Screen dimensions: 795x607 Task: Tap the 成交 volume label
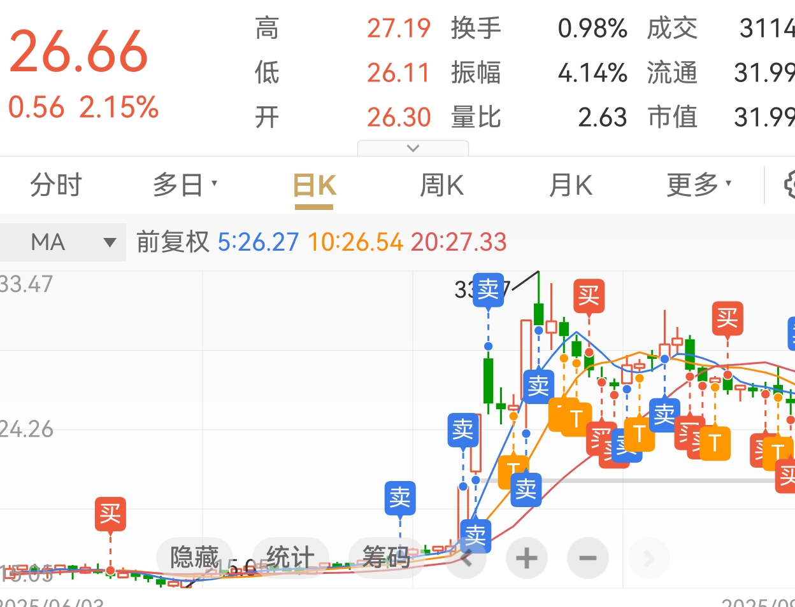(672, 29)
